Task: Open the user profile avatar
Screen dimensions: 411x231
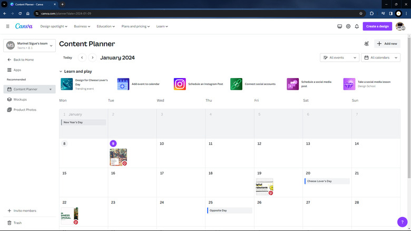Action: [x=400, y=26]
